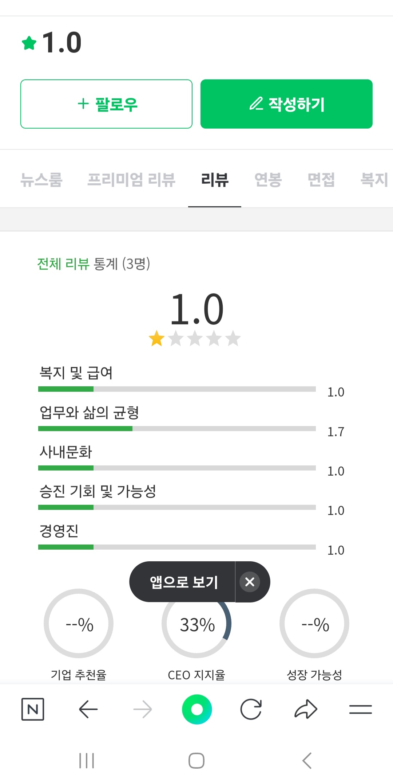The image size is (393, 784).
Task: Tap the 앱으로 보기 button
Action: tap(183, 582)
